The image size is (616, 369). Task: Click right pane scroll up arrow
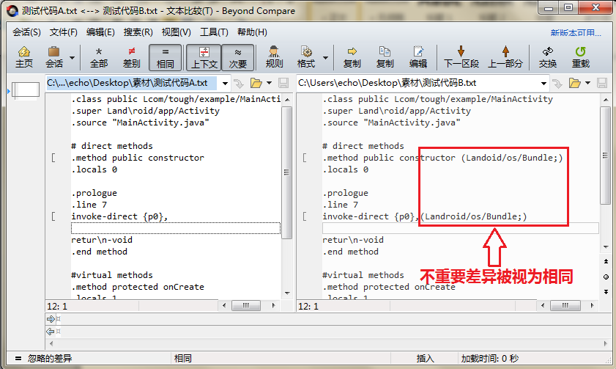[606, 100]
